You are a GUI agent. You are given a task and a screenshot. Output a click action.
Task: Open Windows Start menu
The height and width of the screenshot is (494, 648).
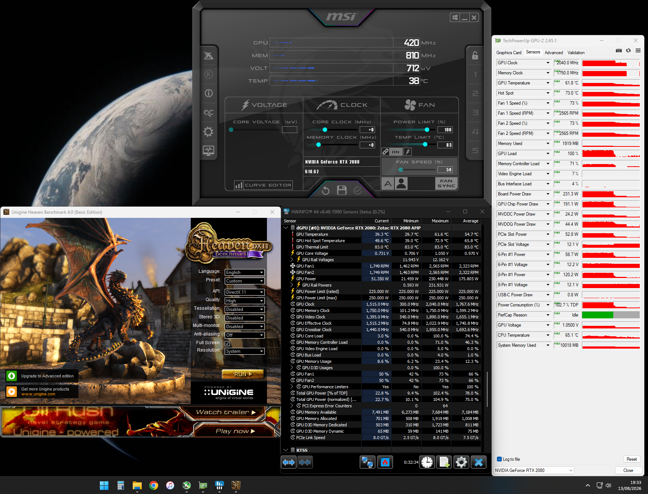[x=104, y=485]
